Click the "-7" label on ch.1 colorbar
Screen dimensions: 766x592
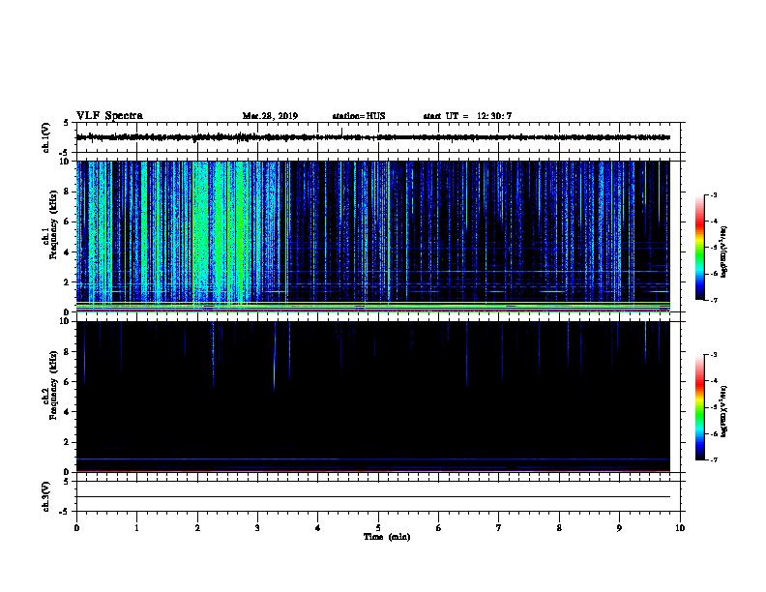coord(714,300)
